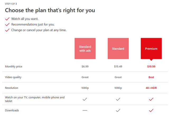Viewport: 169px width, 118px height.
Task: Click the $6.99 monthly price
Action: pyautogui.click(x=85, y=66)
